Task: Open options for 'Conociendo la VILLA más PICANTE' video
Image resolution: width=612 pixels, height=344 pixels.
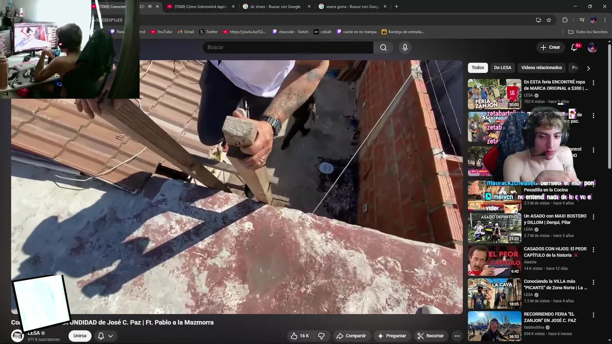Action: point(593,282)
